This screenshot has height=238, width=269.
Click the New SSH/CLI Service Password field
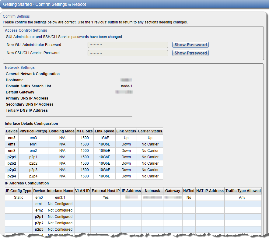(x=128, y=53)
